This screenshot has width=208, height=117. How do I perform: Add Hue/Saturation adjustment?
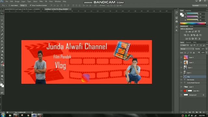[x=185, y=35]
